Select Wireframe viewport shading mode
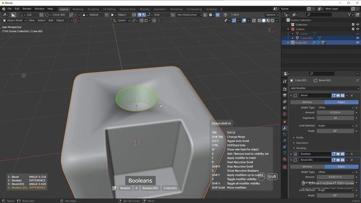The image size is (361, 203). point(259,20)
